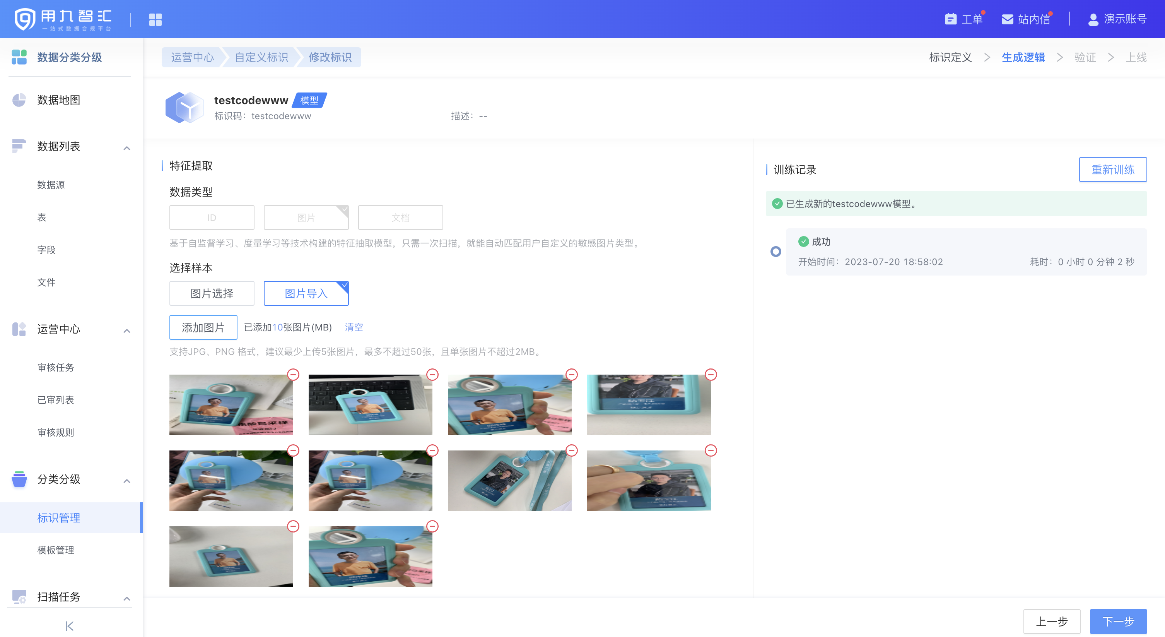This screenshot has width=1165, height=637.
Task: Open the app grid menu icon
Action: pos(155,19)
